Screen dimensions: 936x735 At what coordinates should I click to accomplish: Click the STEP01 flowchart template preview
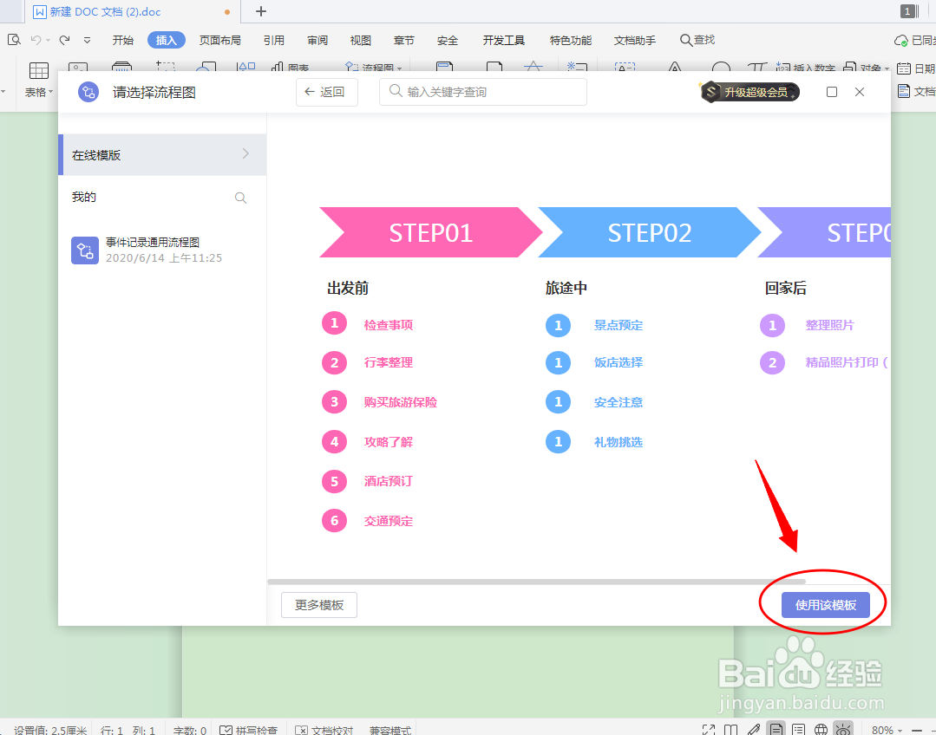[429, 232]
